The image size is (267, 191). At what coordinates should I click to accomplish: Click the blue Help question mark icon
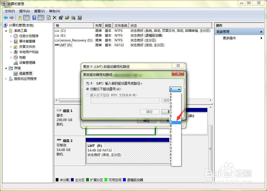coord(34,18)
